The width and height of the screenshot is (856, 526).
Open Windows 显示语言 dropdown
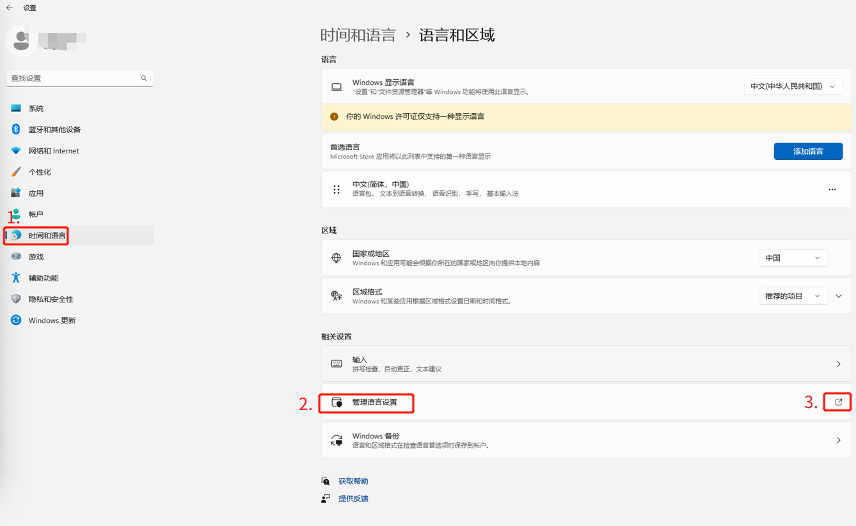click(793, 86)
